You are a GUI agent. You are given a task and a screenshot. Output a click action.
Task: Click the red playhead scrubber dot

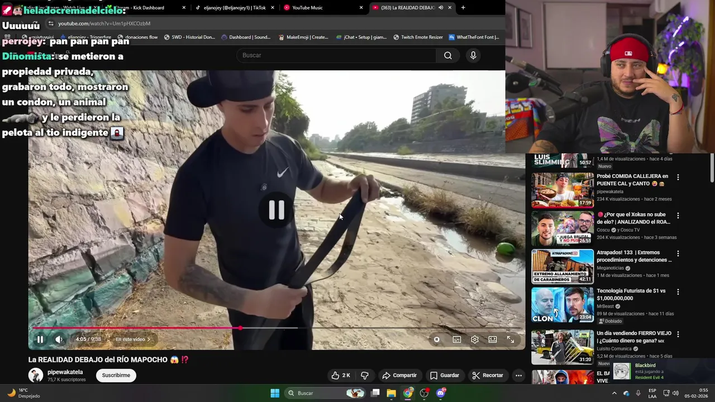click(x=241, y=328)
